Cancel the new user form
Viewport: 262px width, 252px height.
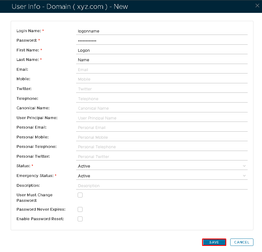click(242, 242)
